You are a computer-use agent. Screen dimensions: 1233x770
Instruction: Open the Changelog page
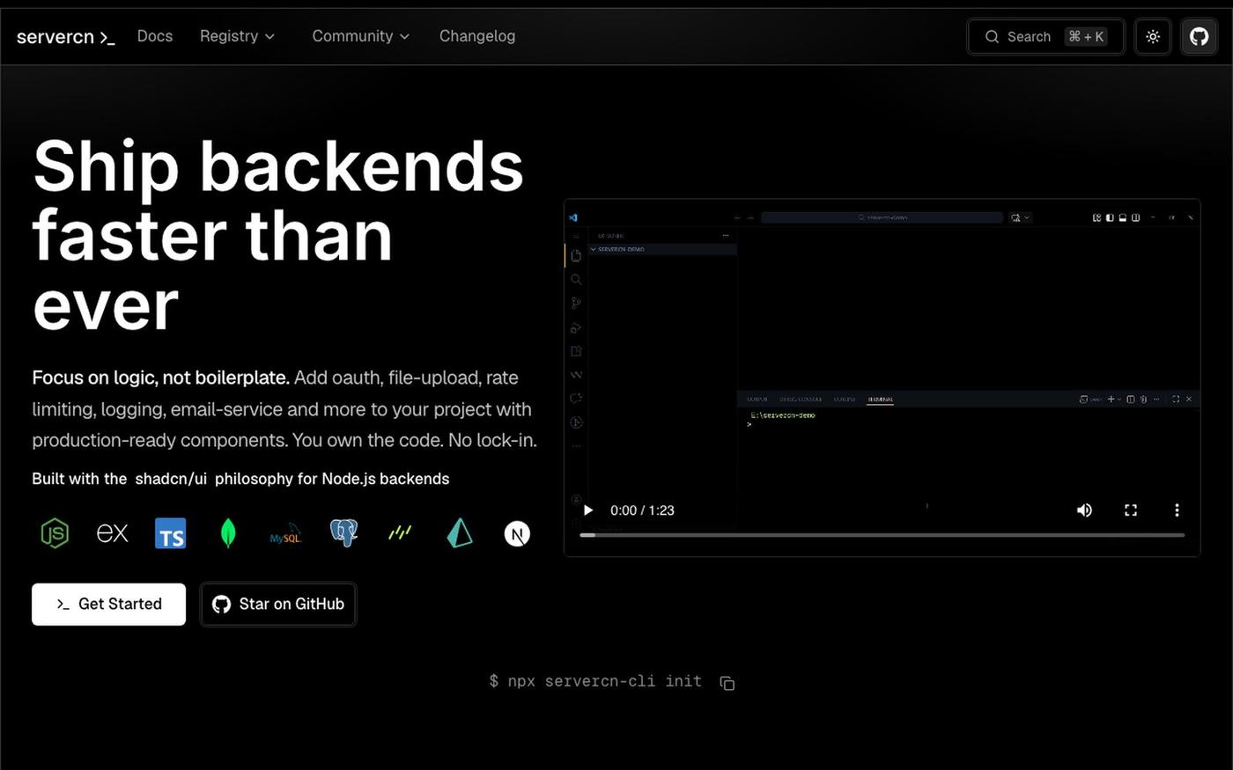477,36
